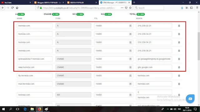Click the page vertical scrollbar
The height and width of the screenshot is (112, 200).
click(199, 46)
